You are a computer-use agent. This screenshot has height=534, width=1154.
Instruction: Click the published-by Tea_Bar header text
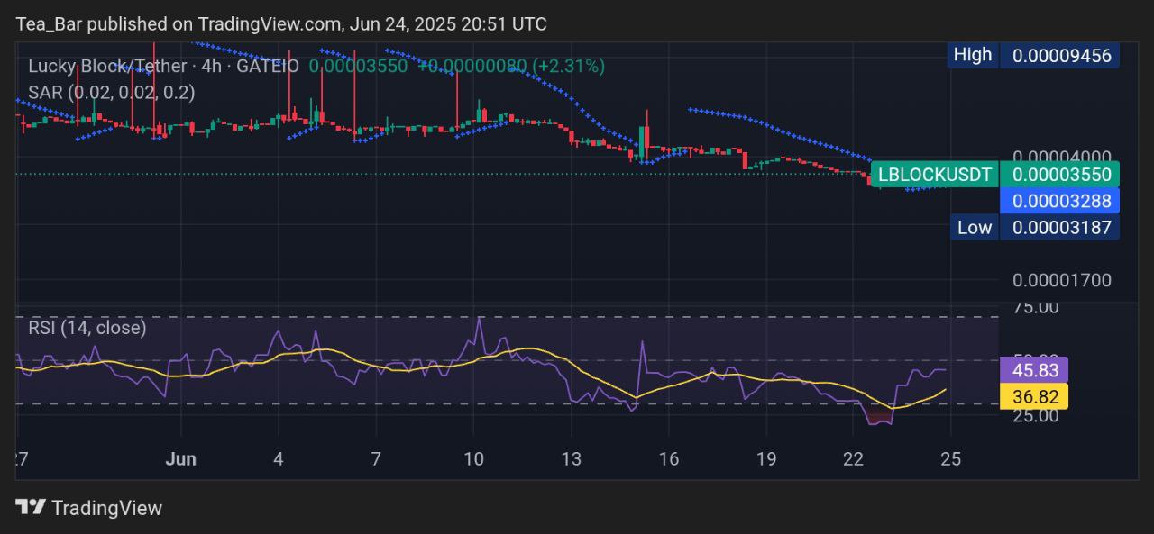(281, 24)
